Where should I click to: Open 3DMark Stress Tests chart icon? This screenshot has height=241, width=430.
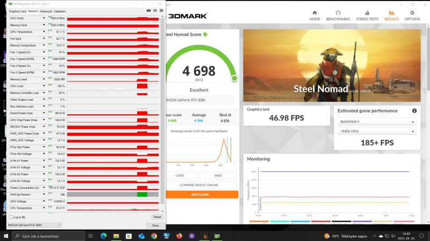click(367, 13)
